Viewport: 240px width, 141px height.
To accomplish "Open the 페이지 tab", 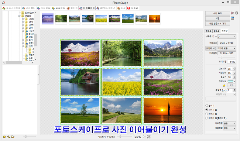I will point(72,8).
